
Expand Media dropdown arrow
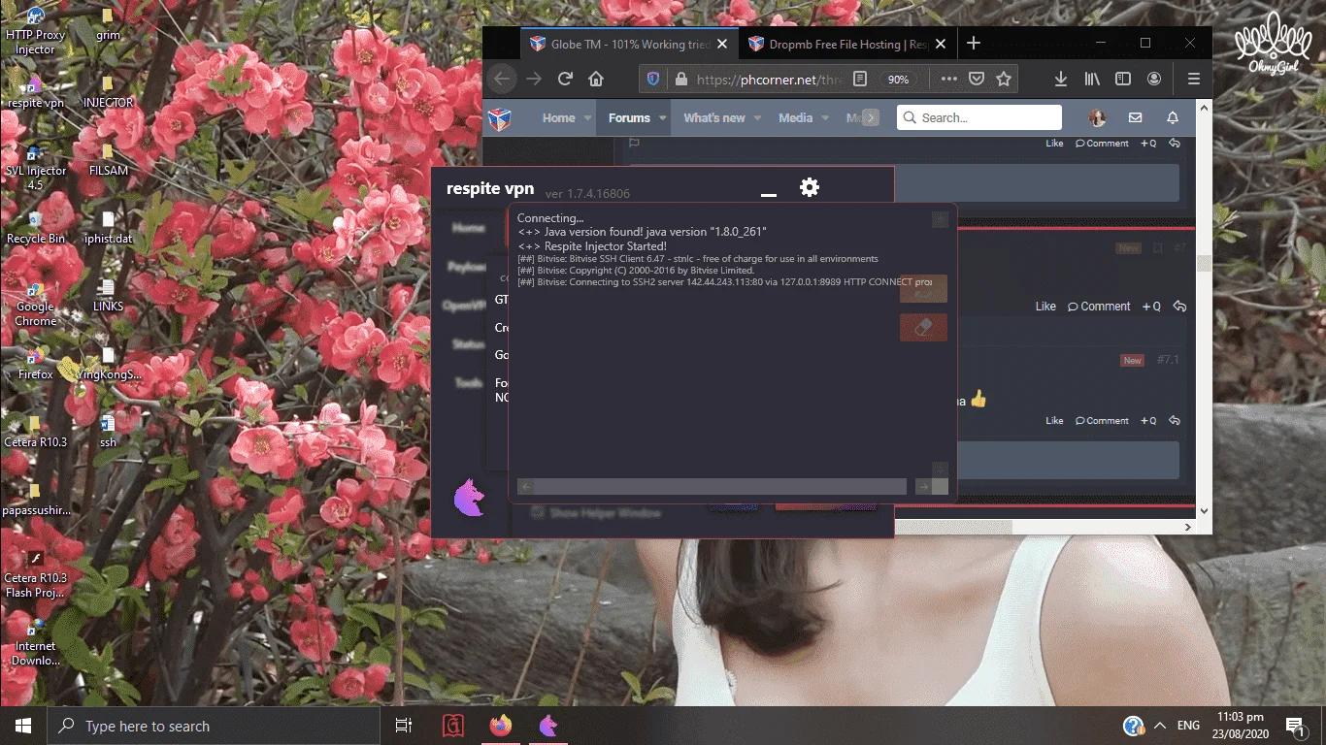(x=825, y=118)
